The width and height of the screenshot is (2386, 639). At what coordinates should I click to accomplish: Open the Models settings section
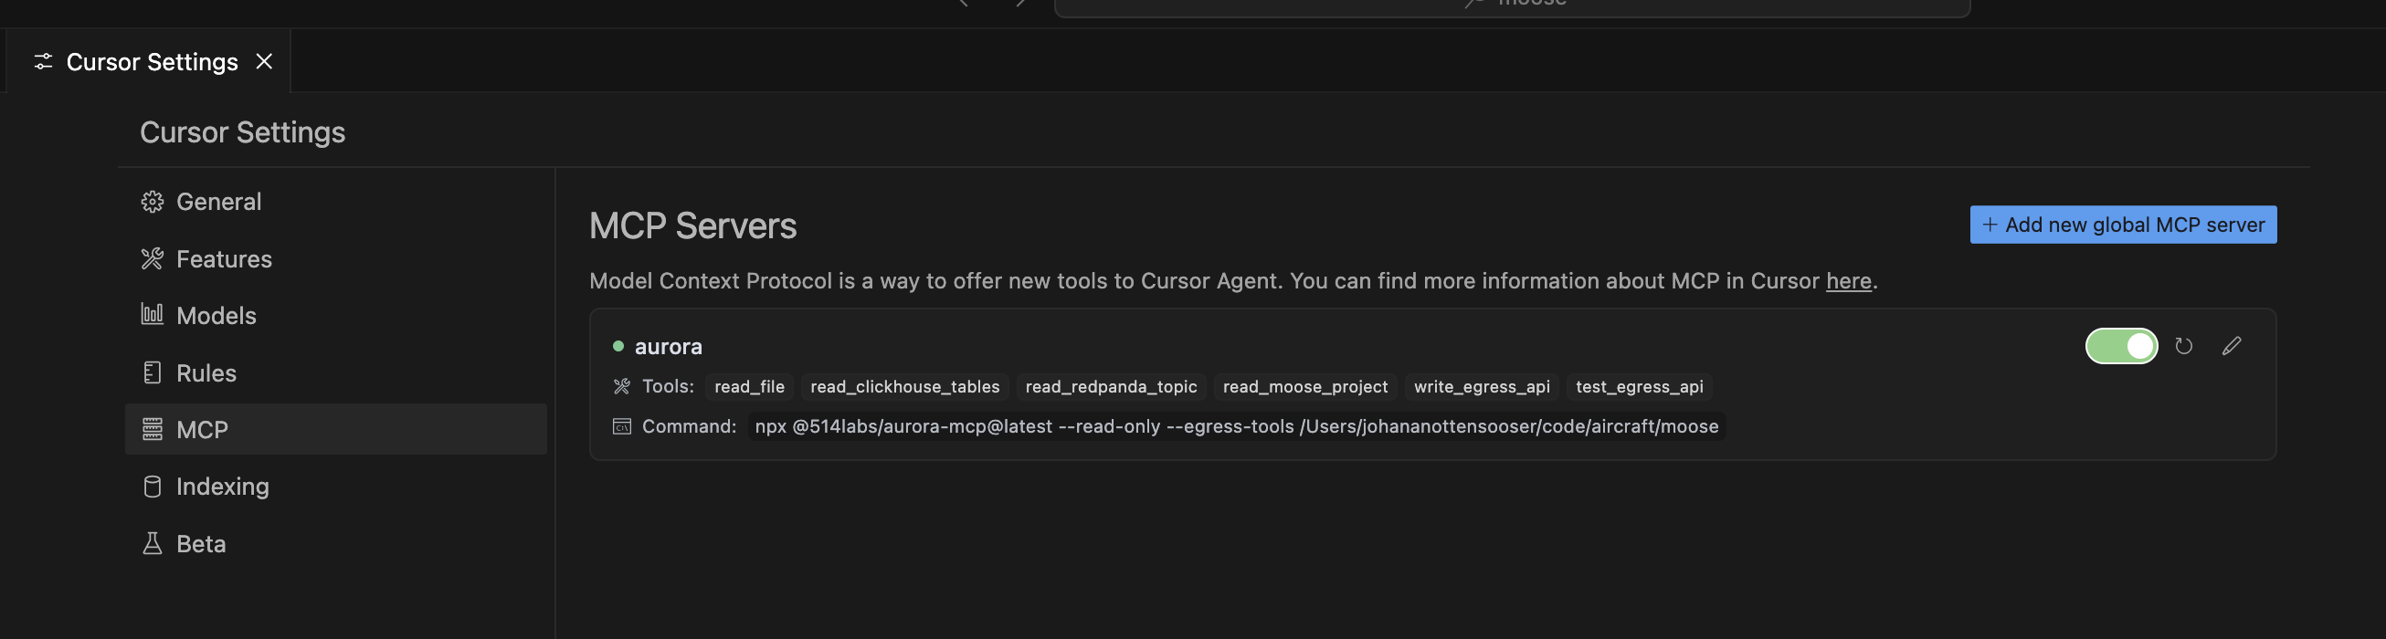coord(335,316)
